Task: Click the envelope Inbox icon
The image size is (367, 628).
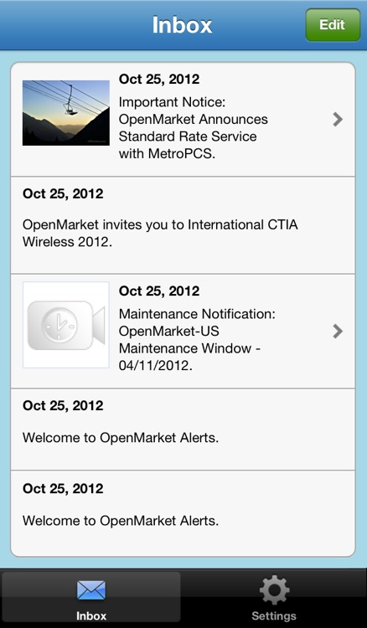Action: click(x=91, y=590)
